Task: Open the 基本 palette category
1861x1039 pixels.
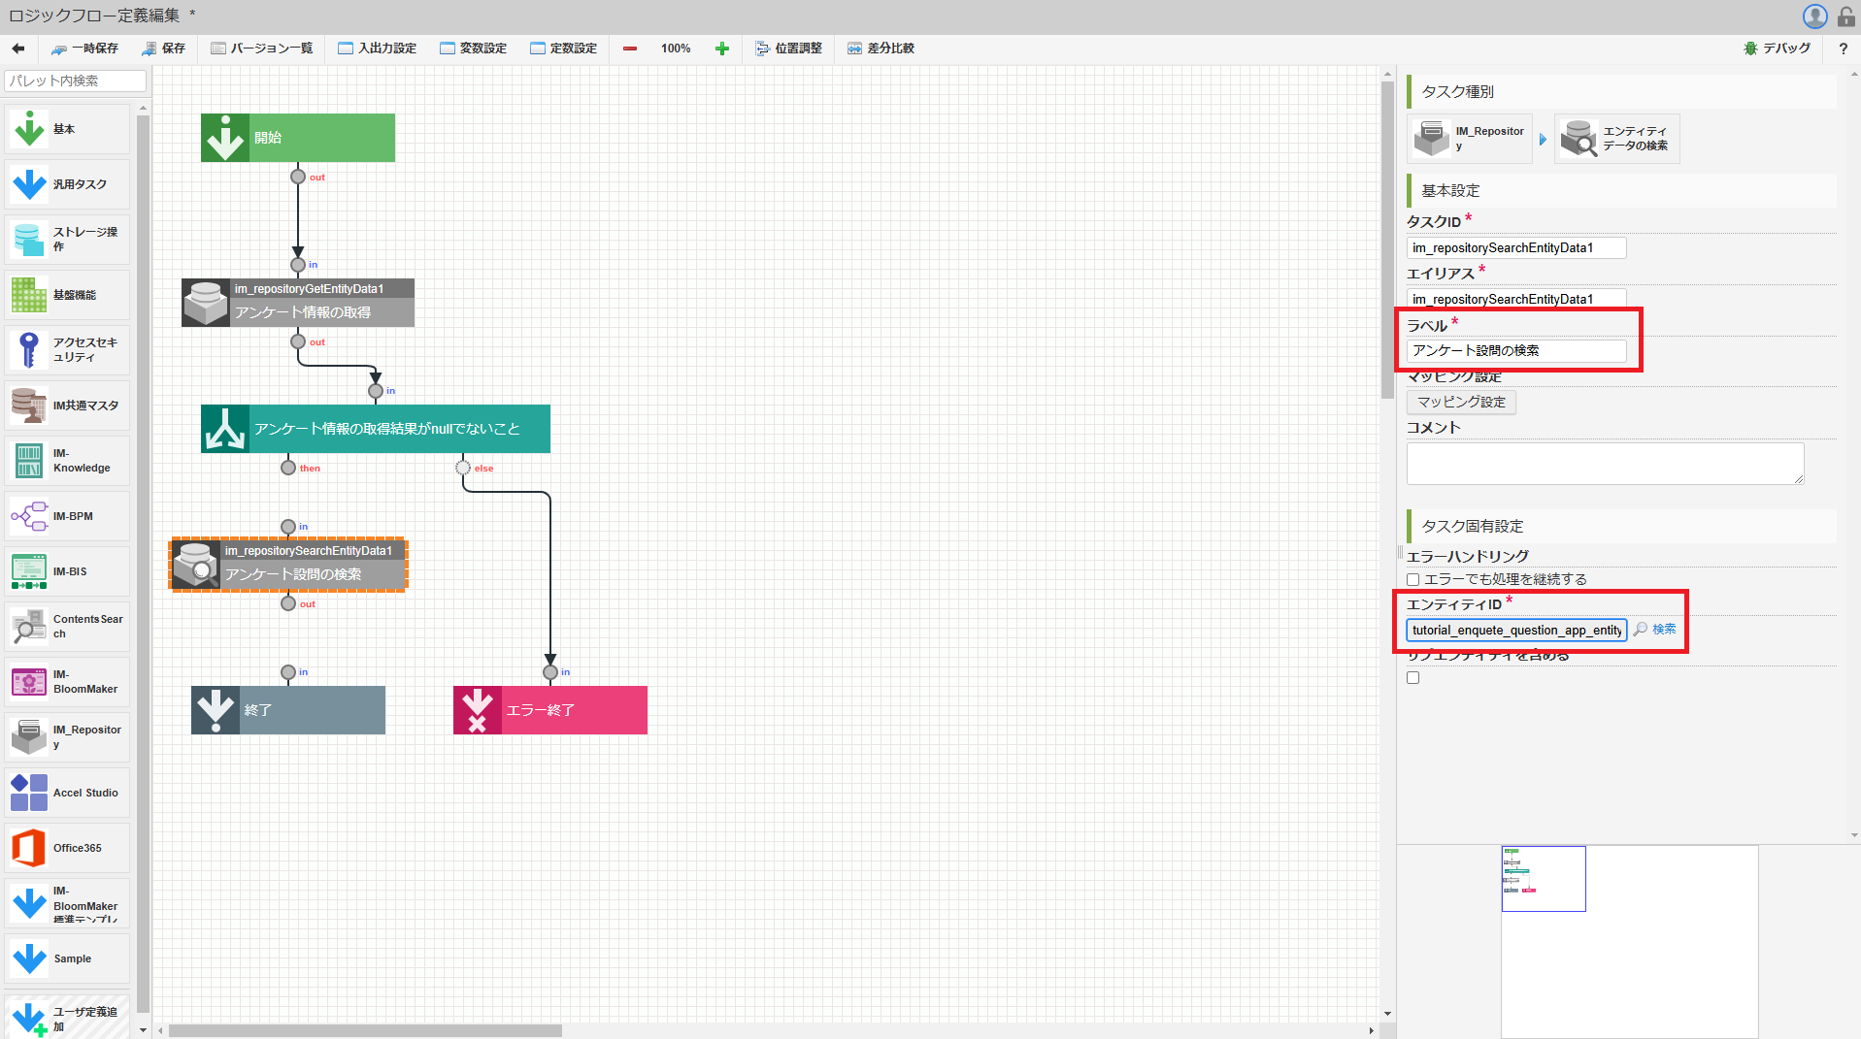Action: pos(65,127)
